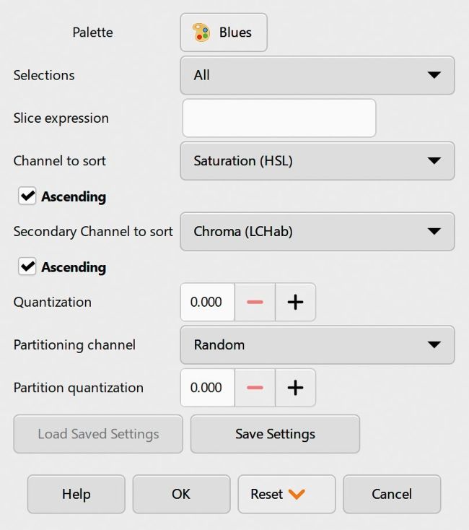
Task: Uncheck Ascending under Secondary Channel to sort
Action: point(27,266)
